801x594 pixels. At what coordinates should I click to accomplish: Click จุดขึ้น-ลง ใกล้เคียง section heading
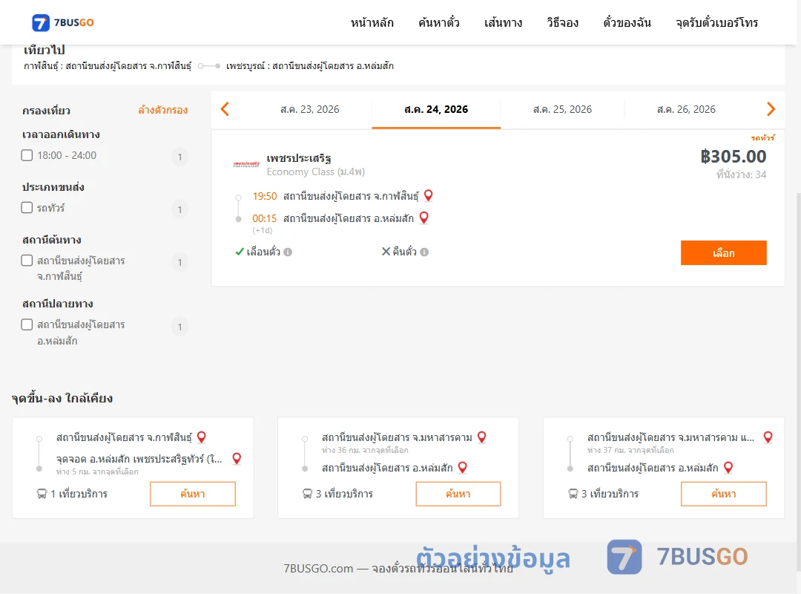(x=62, y=398)
